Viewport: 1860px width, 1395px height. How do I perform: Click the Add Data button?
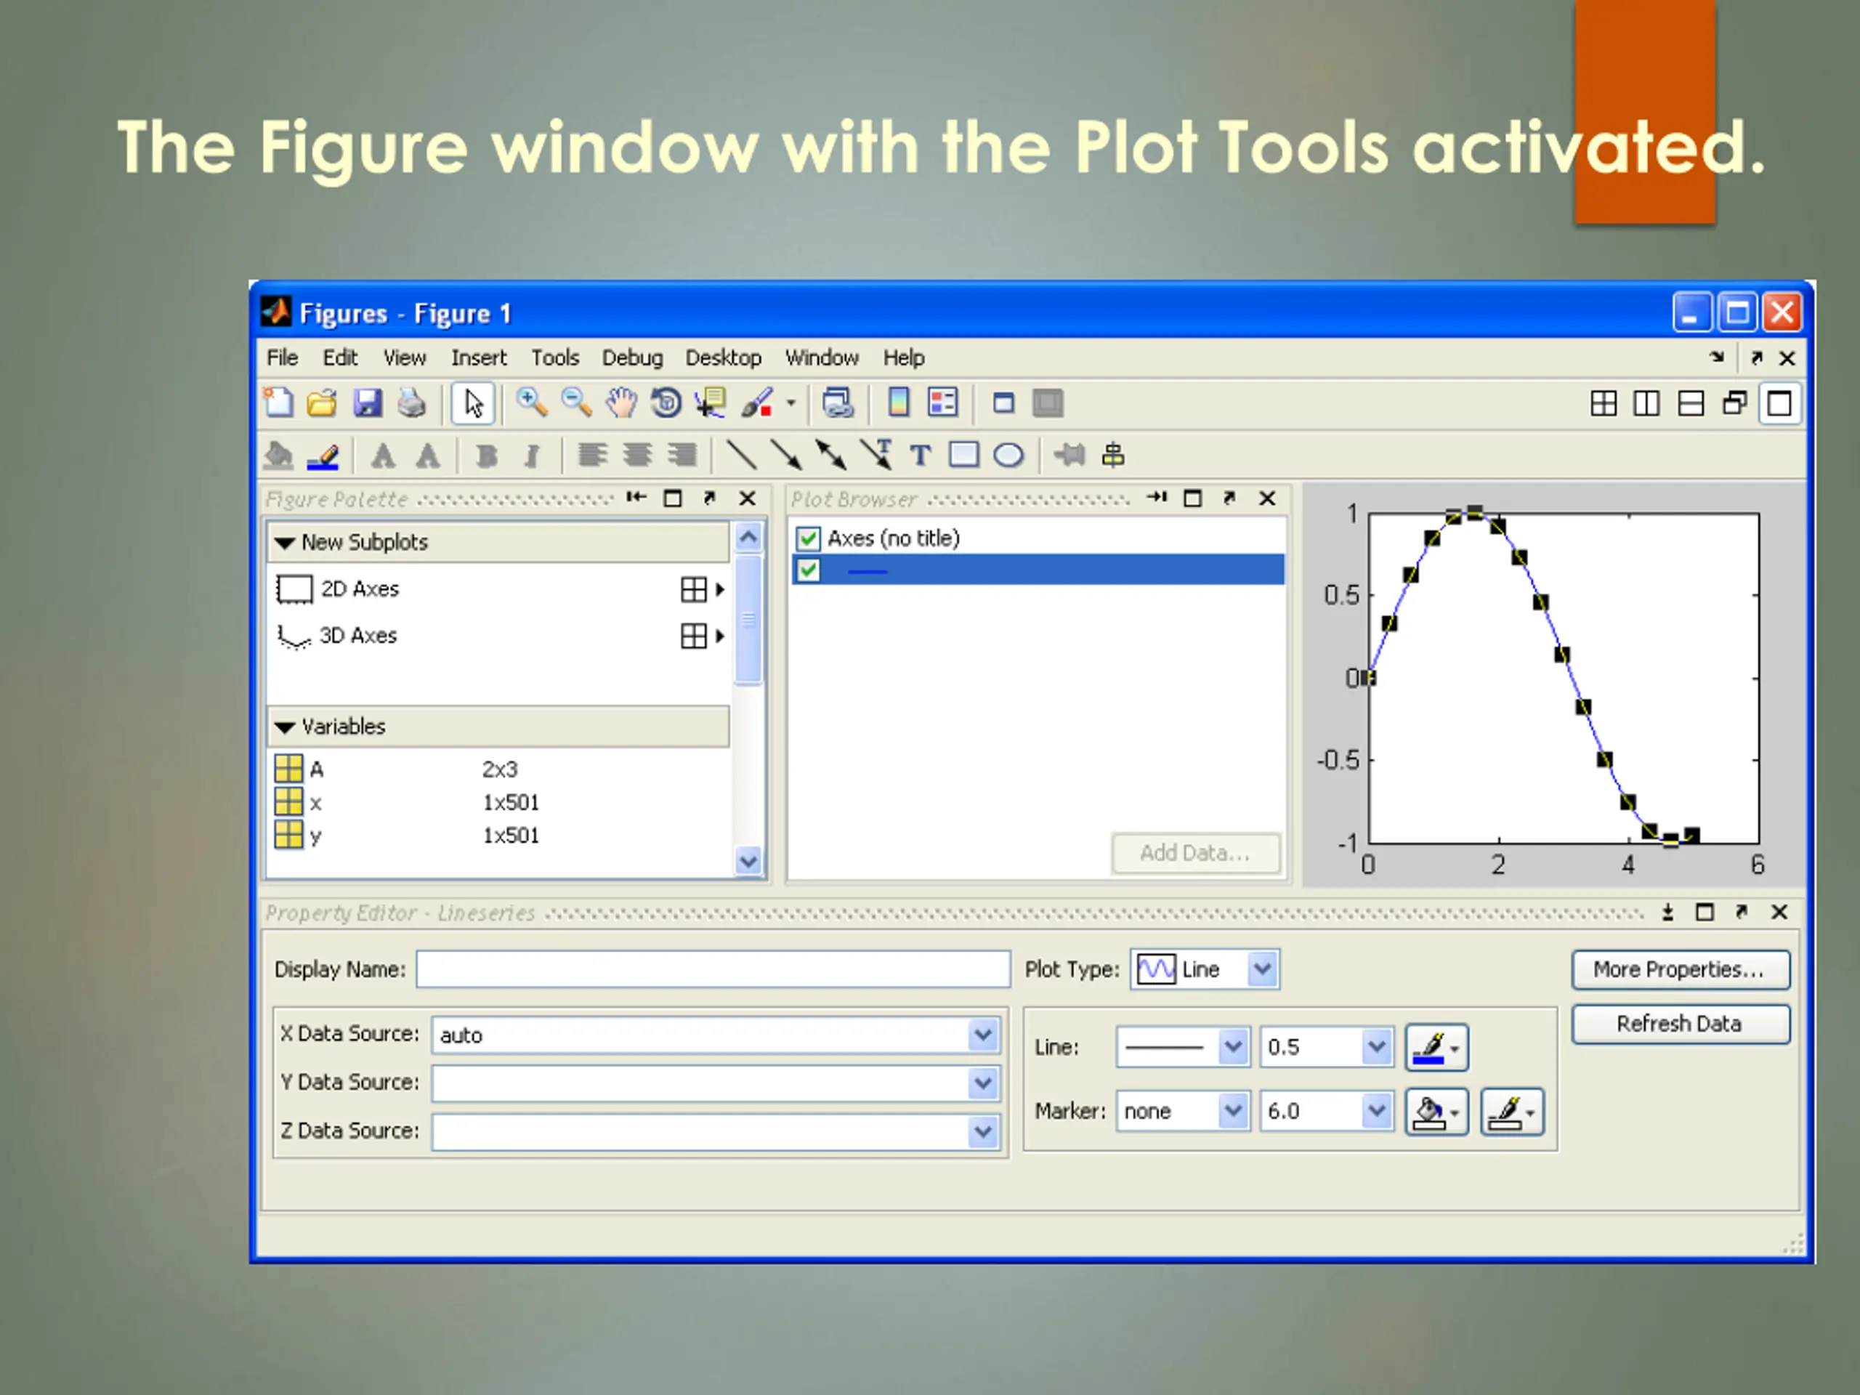tap(1196, 854)
